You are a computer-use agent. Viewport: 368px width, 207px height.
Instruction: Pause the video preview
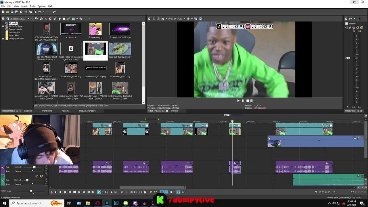(243, 101)
